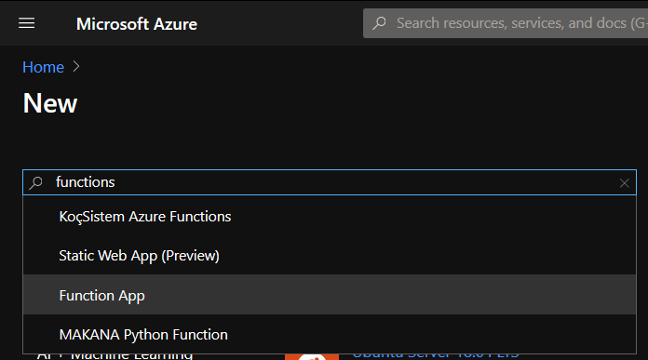Image resolution: width=648 pixels, height=360 pixels.
Task: Click the Microsoft Azure title
Action: tap(137, 24)
